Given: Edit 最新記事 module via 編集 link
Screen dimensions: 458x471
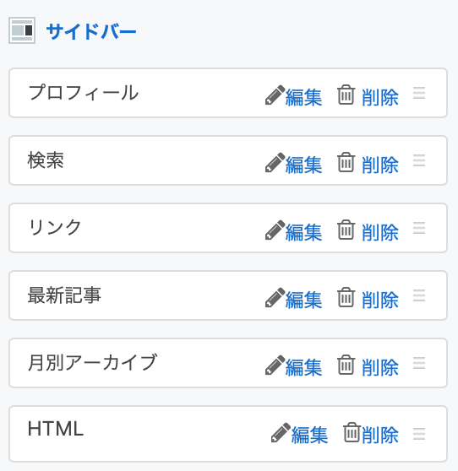Looking at the screenshot, I should (303, 300).
